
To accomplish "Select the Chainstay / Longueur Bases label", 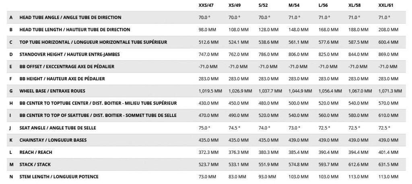I will [x=53, y=140].
